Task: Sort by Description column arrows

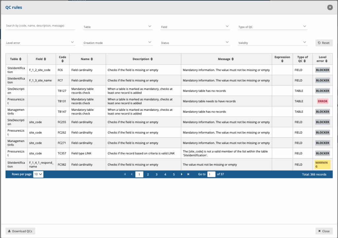Action: pyautogui.click(x=152, y=59)
